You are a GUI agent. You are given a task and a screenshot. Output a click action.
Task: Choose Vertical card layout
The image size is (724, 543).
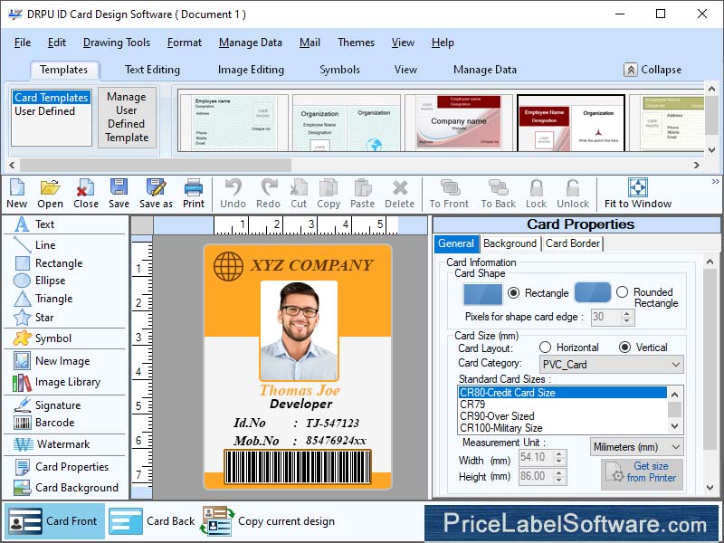click(624, 348)
